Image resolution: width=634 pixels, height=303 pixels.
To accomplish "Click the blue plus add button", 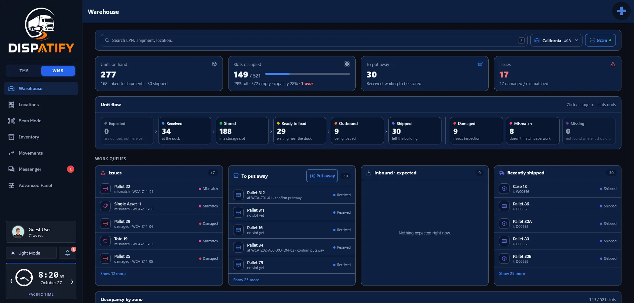I will (621, 11).
